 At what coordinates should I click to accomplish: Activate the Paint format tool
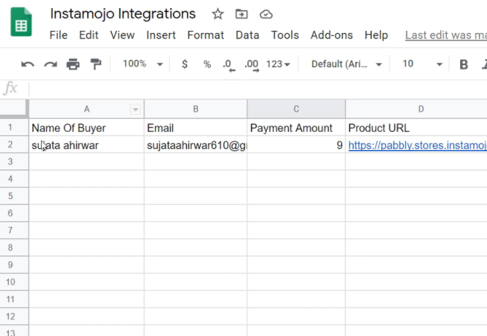[x=96, y=65]
